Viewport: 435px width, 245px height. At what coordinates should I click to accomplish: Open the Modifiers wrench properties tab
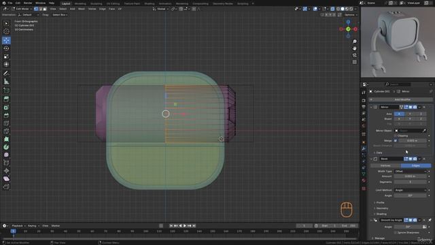[x=364, y=148]
